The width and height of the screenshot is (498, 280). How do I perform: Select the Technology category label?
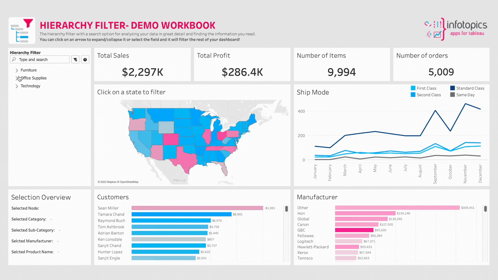[30, 86]
